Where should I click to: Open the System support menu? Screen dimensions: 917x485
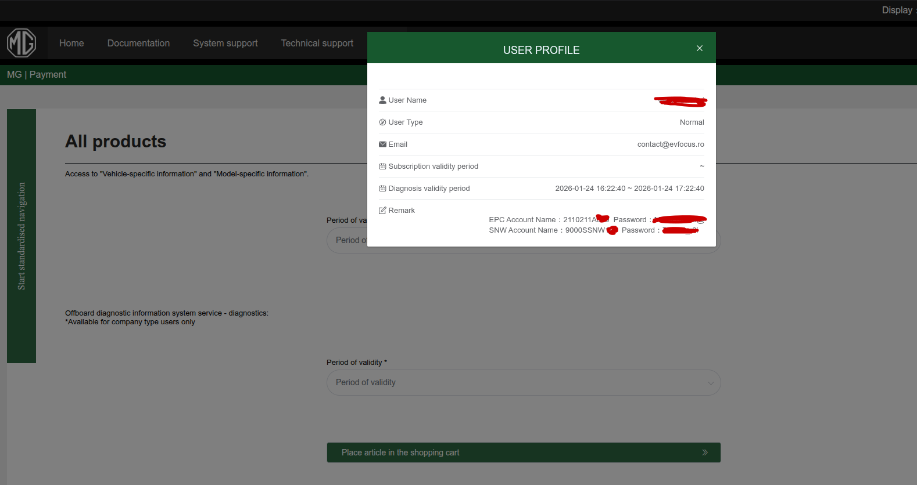pos(225,44)
